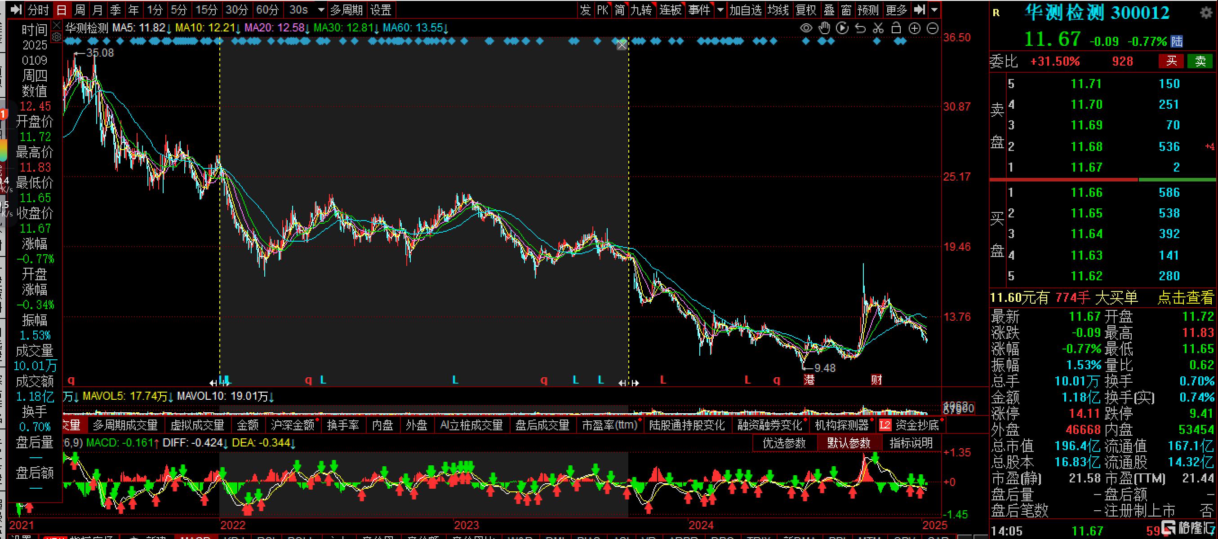This screenshot has height=539, width=1218.
Task: Open 复权 price adjustment options
Action: [806, 9]
